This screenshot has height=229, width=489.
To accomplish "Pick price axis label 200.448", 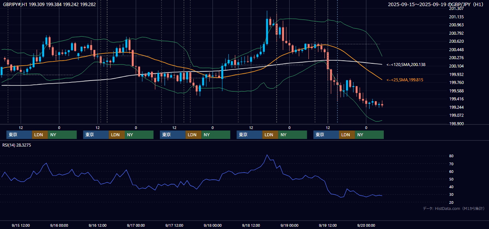I will (456, 50).
